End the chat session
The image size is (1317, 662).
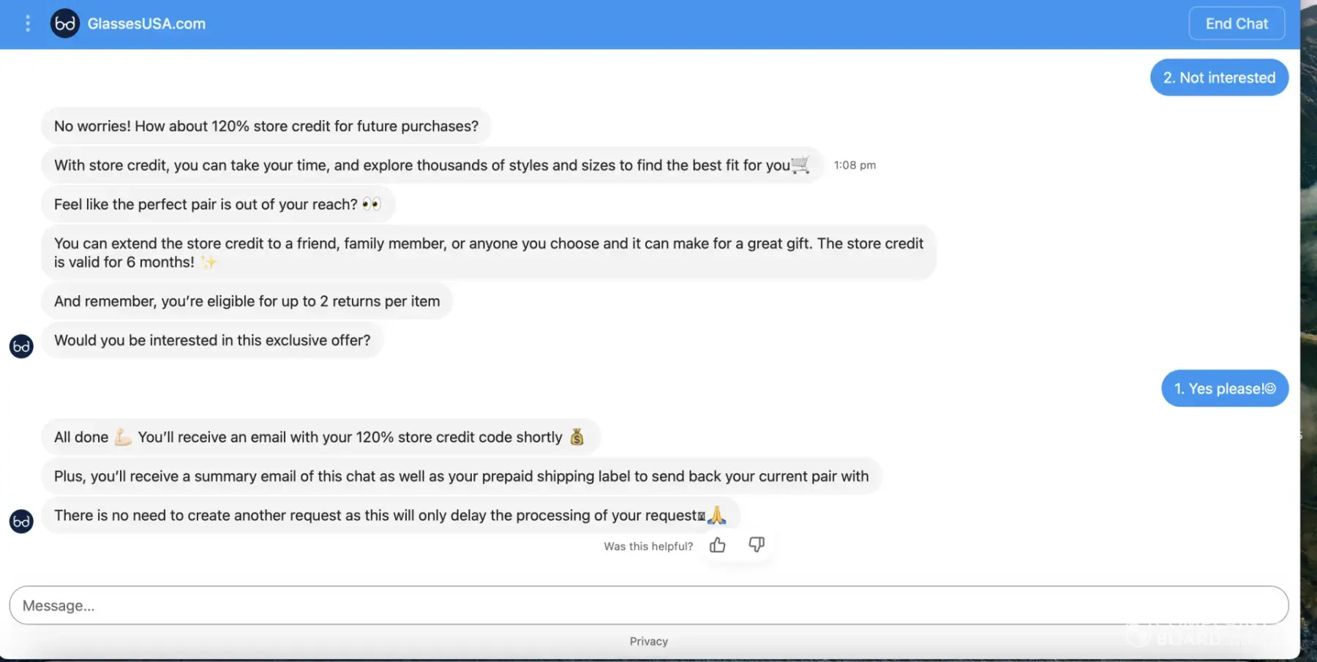tap(1236, 23)
